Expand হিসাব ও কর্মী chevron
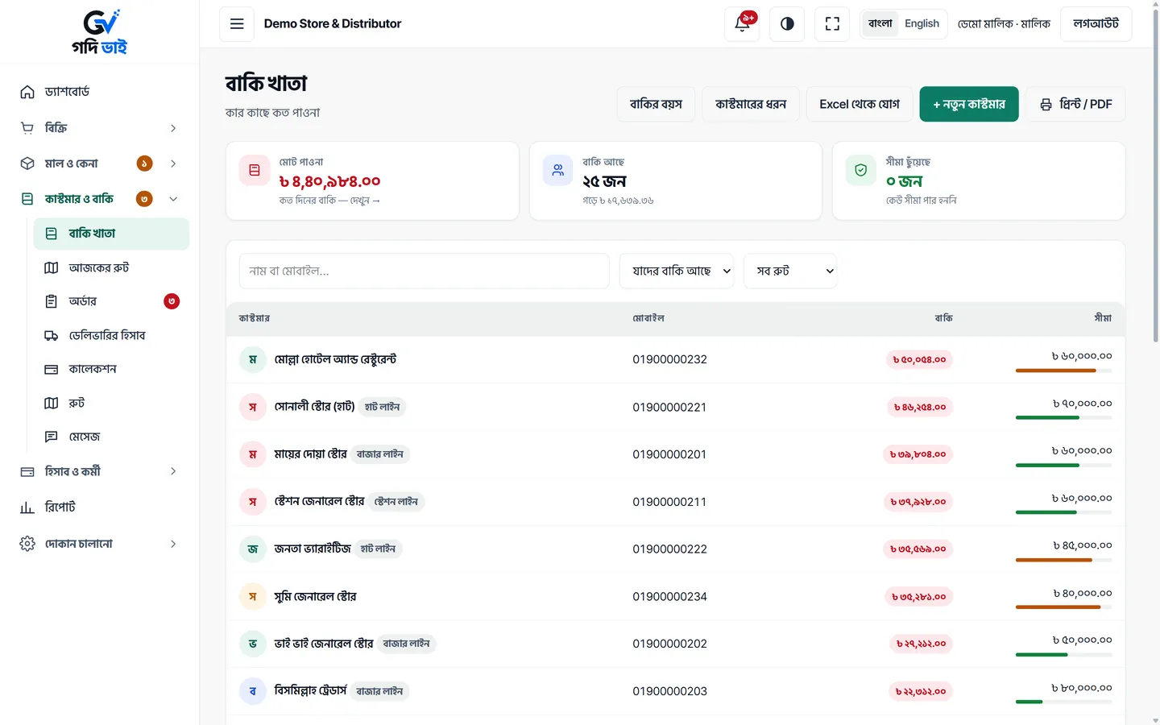Screen dimensions: 1160x725 [x=173, y=471]
